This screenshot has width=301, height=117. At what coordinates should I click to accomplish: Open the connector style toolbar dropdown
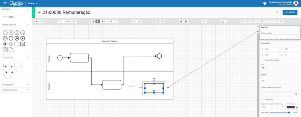tap(110, 22)
